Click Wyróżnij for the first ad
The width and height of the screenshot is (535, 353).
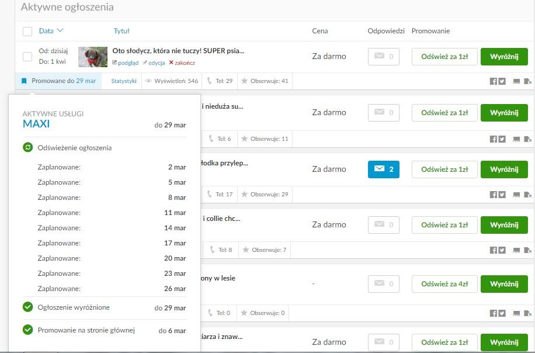coord(504,57)
